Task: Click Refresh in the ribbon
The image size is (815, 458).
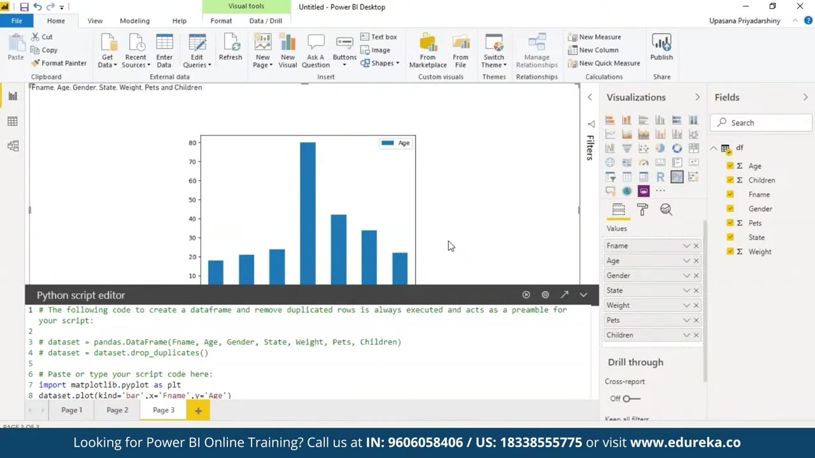Action: [230, 48]
